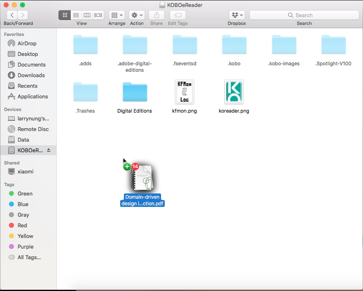Switch to cover flow view
Screen dimensions: 363x291
98,15
